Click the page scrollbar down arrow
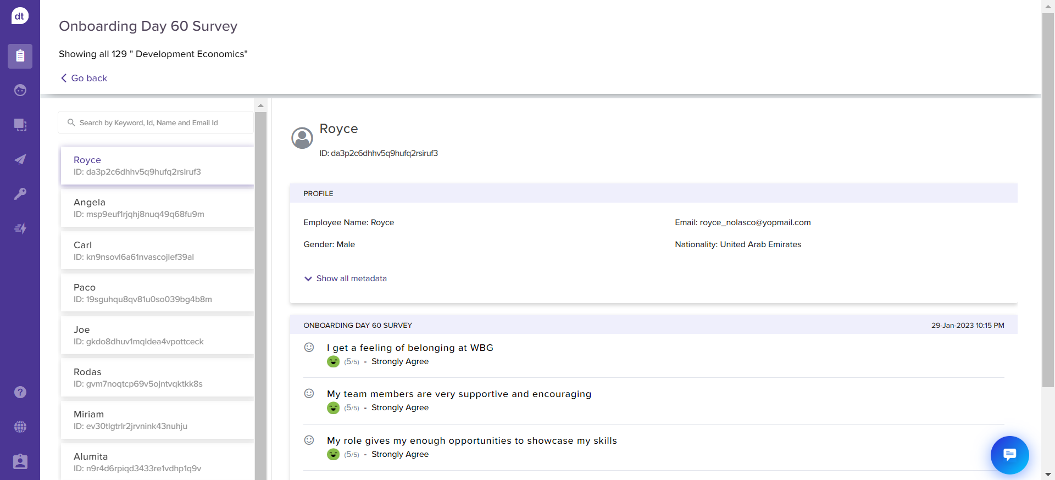This screenshot has height=480, width=1055. (1048, 474)
